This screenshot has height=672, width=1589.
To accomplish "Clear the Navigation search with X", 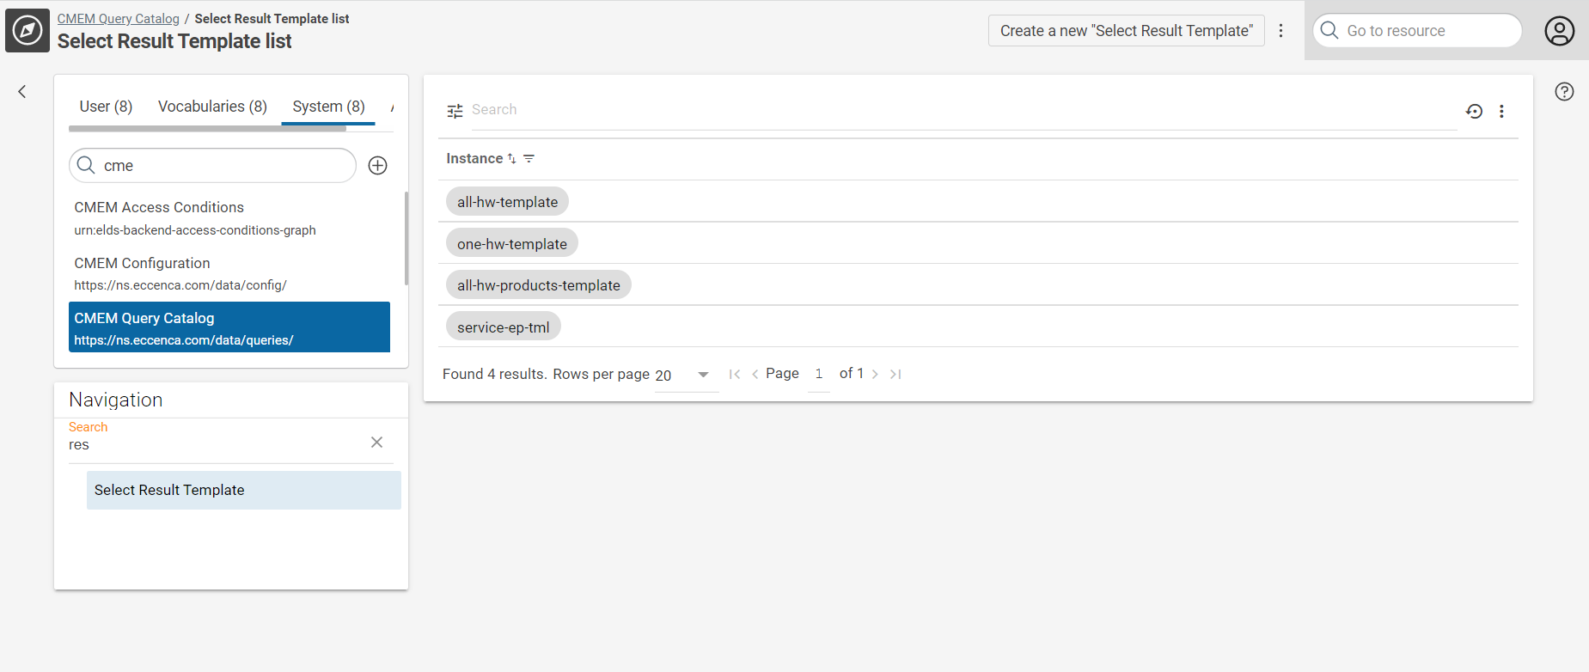I will [x=376, y=443].
